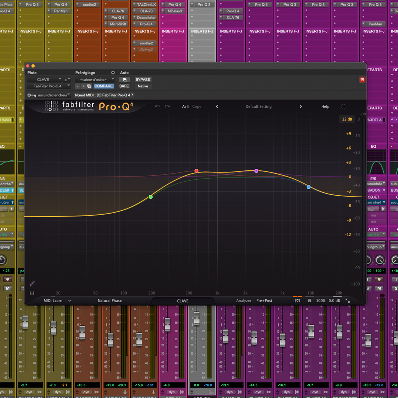This screenshot has height=398, width=398.
Task: Select the green EQ band node
Action: (x=151, y=197)
